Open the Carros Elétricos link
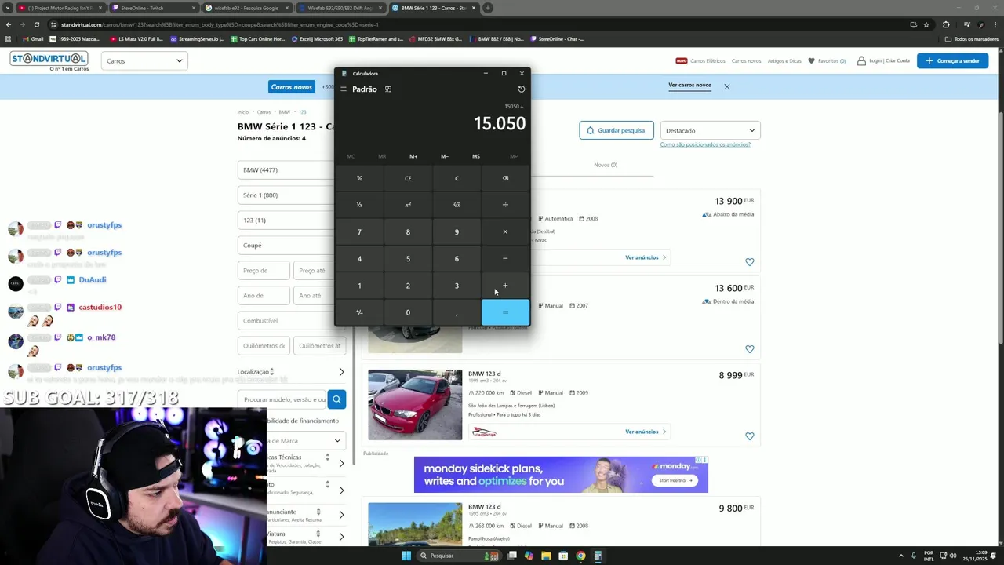1004x565 pixels. pyautogui.click(x=708, y=60)
